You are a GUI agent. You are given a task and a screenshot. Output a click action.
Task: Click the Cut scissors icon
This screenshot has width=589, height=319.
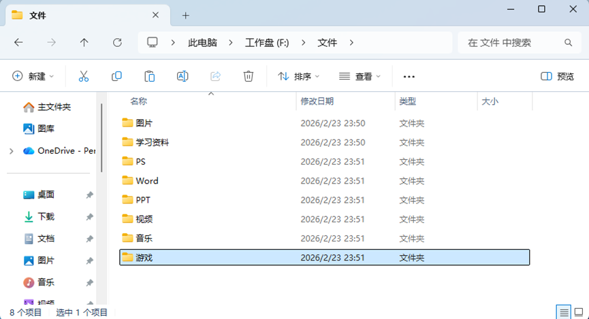pyautogui.click(x=83, y=76)
